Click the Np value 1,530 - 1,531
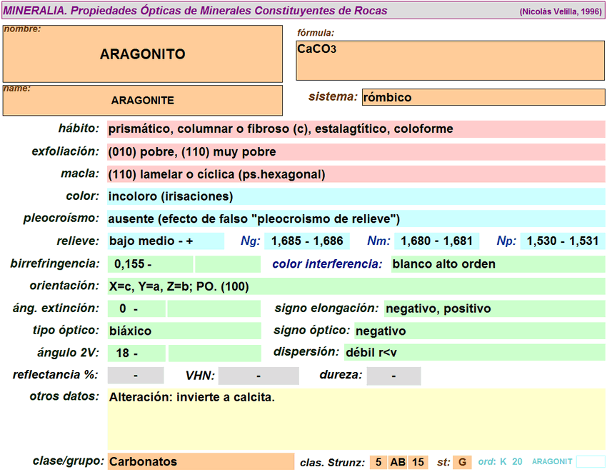The image size is (607, 472). click(562, 241)
